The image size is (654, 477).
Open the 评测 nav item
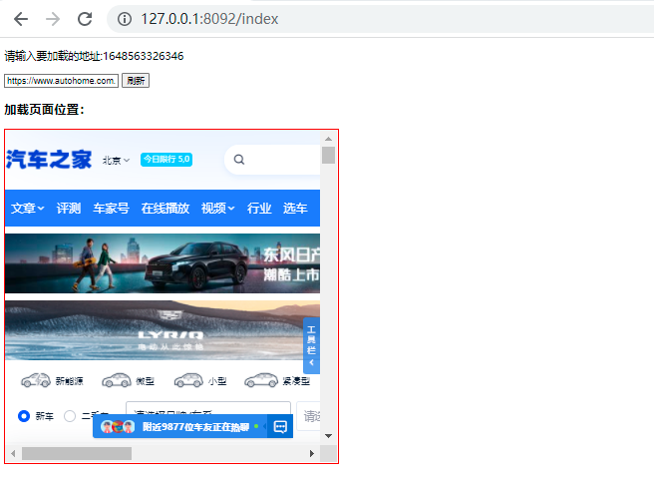click(69, 208)
